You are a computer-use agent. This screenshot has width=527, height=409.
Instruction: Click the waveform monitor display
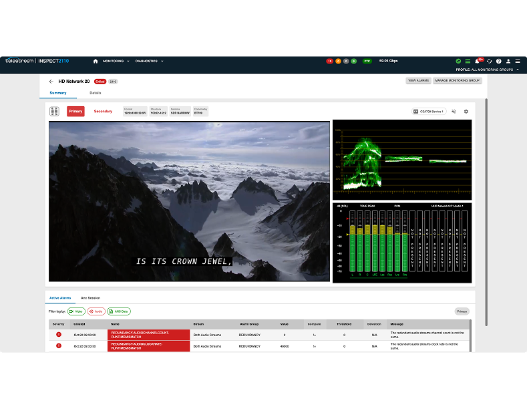tap(402, 160)
